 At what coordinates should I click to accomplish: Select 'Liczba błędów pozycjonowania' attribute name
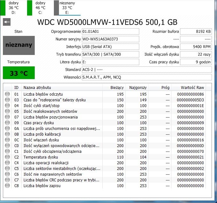point(51,117)
